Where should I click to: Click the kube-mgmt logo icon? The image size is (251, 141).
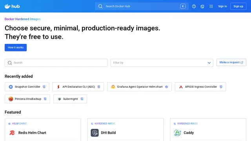click(59, 99)
